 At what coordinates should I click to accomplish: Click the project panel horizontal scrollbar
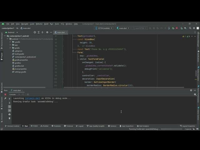pos(24,87)
